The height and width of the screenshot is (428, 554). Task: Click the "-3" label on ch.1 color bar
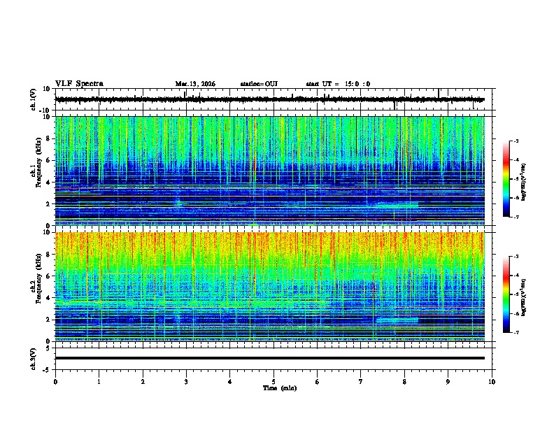point(516,141)
